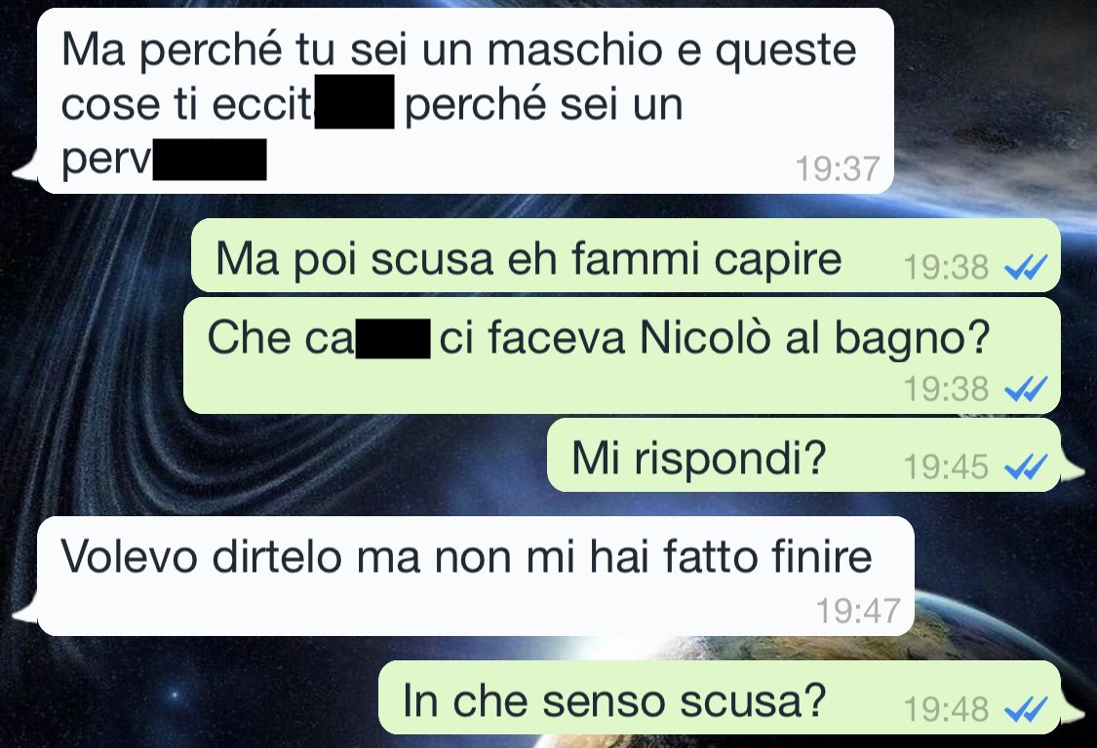Select the 'Ma poi scusa eh fammi capire' bubble

click(626, 255)
